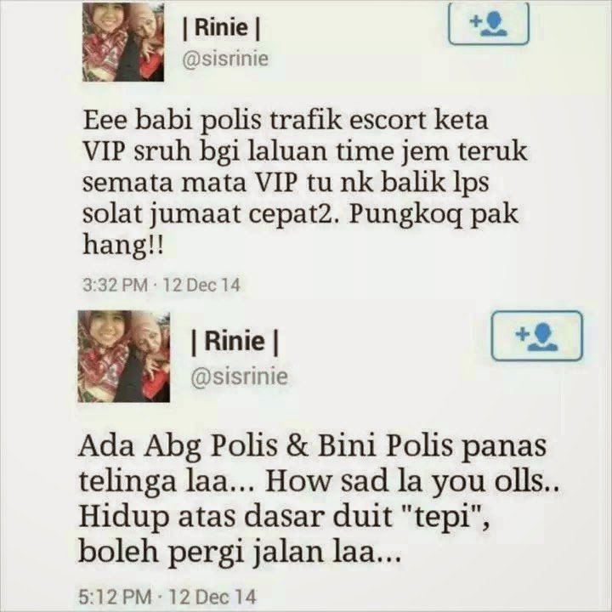Click the line "boleh pergi jalan laa..." in the second tweet

coord(240,552)
